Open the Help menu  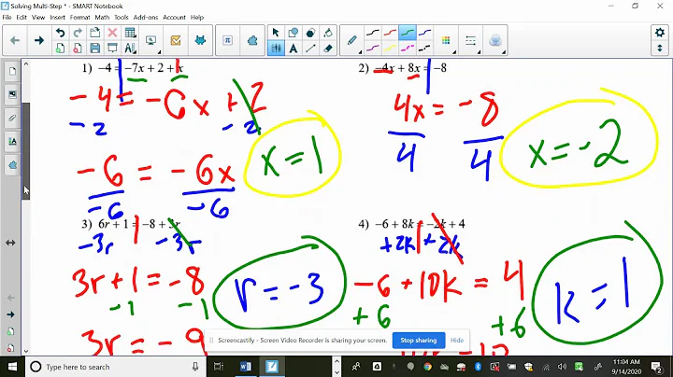[197, 17]
